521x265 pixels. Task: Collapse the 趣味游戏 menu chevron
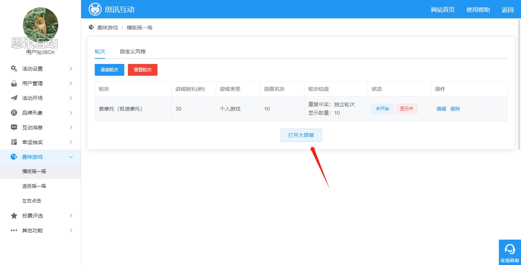71,157
